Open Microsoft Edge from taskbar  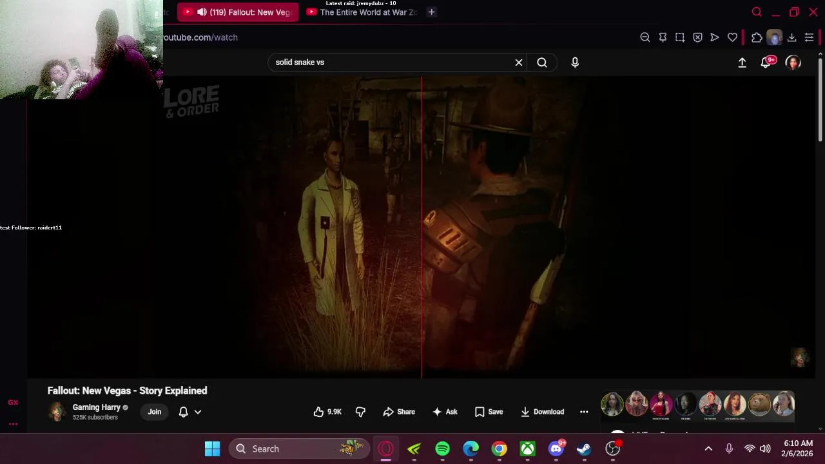tap(471, 449)
